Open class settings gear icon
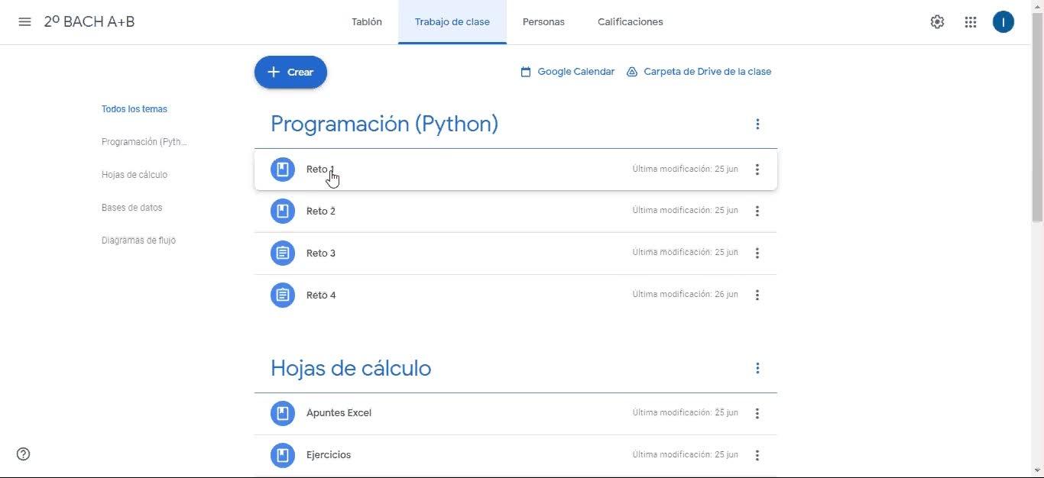The height and width of the screenshot is (478, 1044). [x=937, y=22]
